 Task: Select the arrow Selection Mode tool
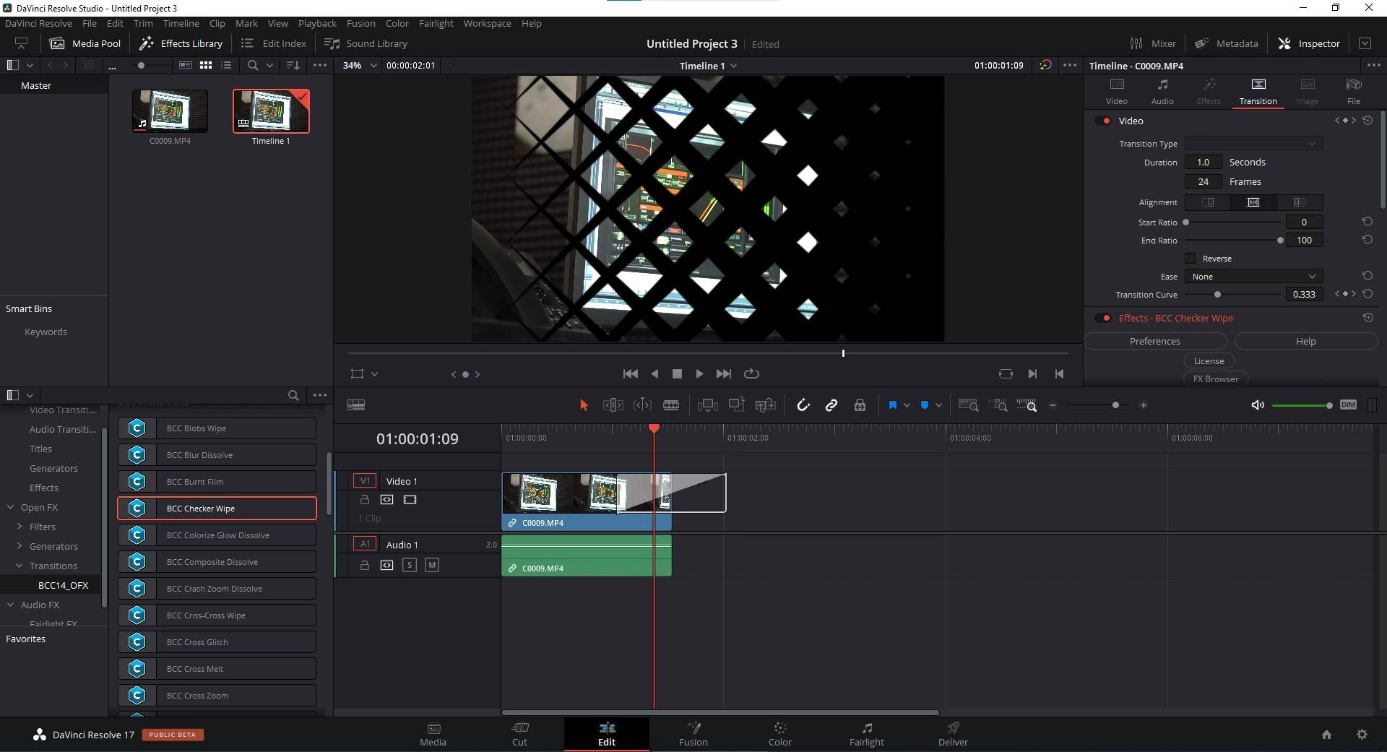pos(584,405)
